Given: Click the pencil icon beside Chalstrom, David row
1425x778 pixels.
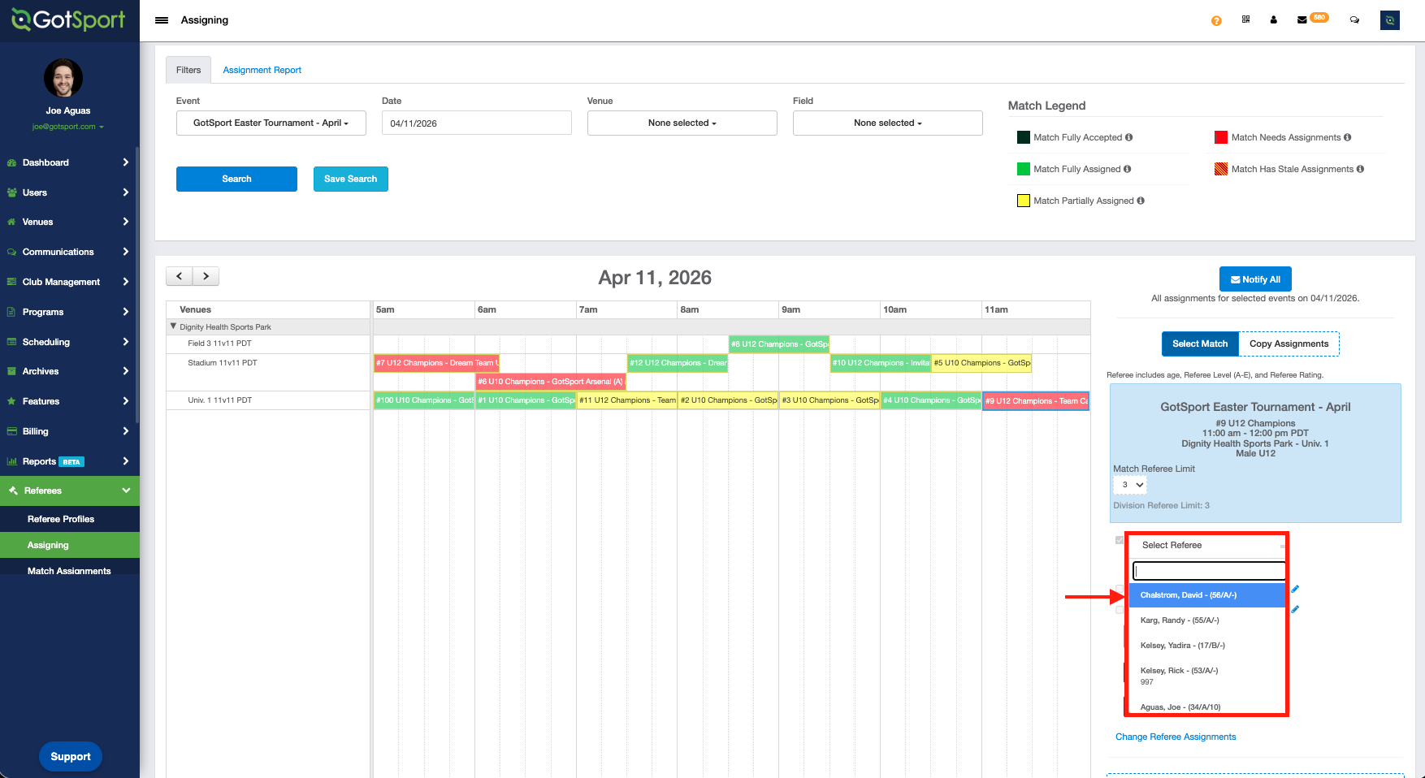Looking at the screenshot, I should (1295, 589).
